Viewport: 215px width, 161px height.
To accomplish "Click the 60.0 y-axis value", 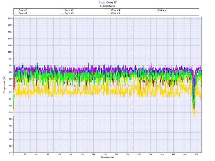I will pos(11,153).
